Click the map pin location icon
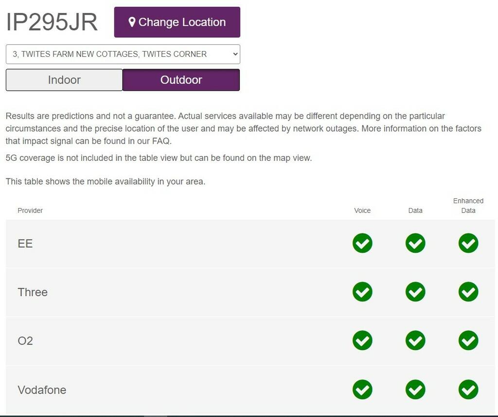 coord(132,22)
